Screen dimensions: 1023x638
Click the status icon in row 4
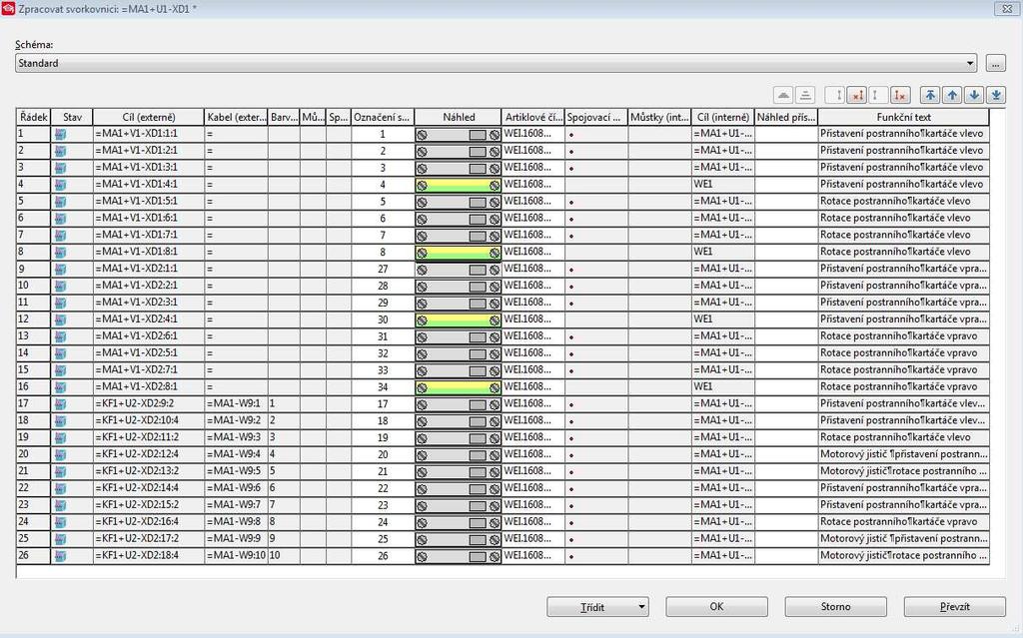(x=60, y=185)
